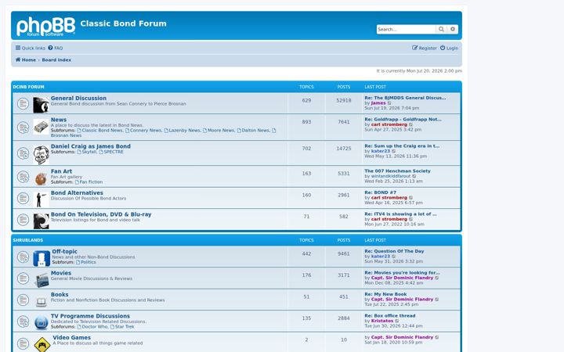Open the Books forum

[60, 295]
